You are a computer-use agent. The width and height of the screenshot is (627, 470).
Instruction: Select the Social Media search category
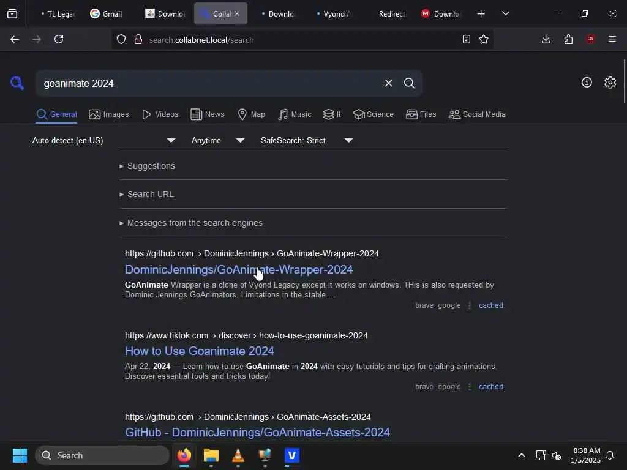click(477, 114)
